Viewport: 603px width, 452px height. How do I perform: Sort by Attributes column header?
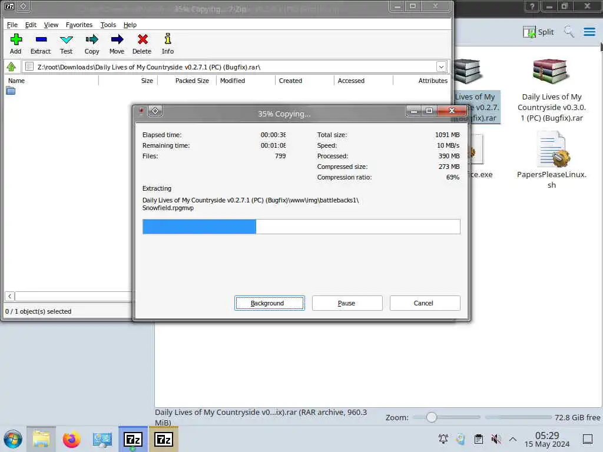(x=422, y=81)
